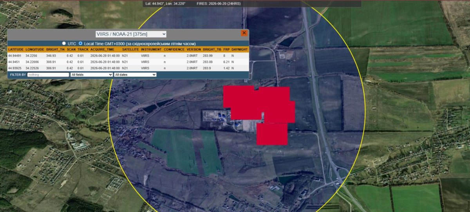Screen dimensions: 470x212
Task: Sort by the VERSION column header
Action: 194,50
